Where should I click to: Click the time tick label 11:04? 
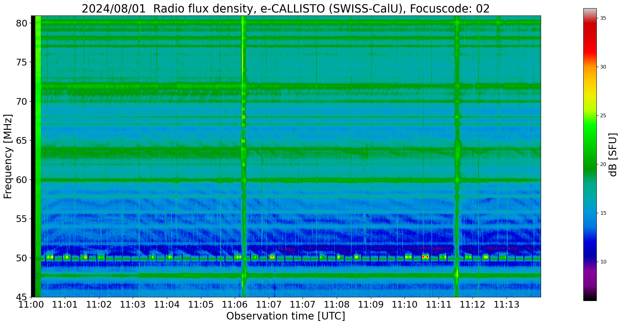click(x=167, y=305)
